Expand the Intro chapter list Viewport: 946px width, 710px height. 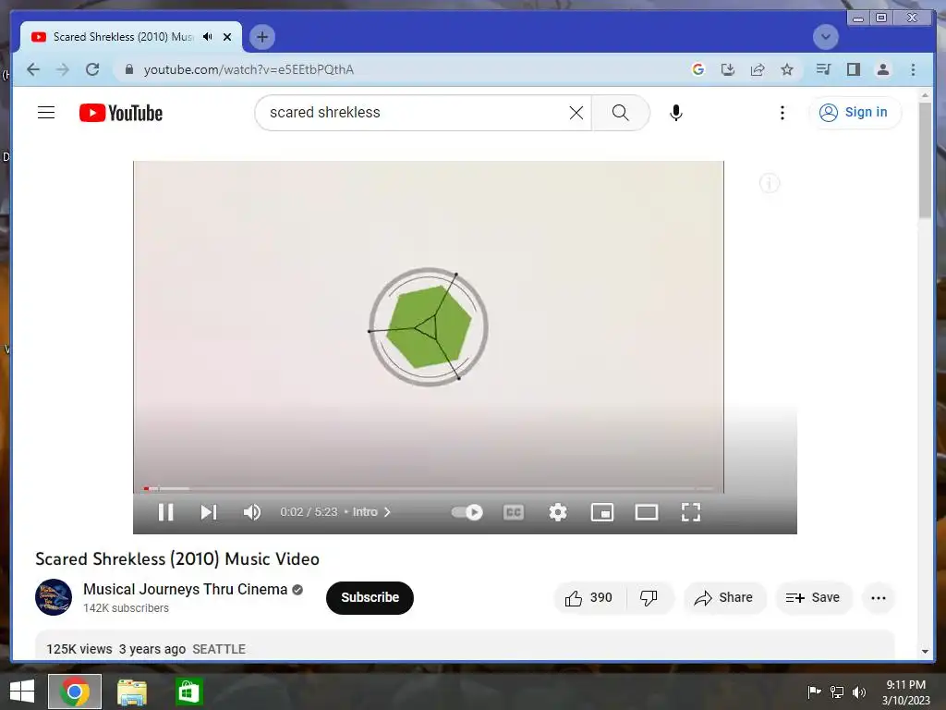pyautogui.click(x=371, y=512)
